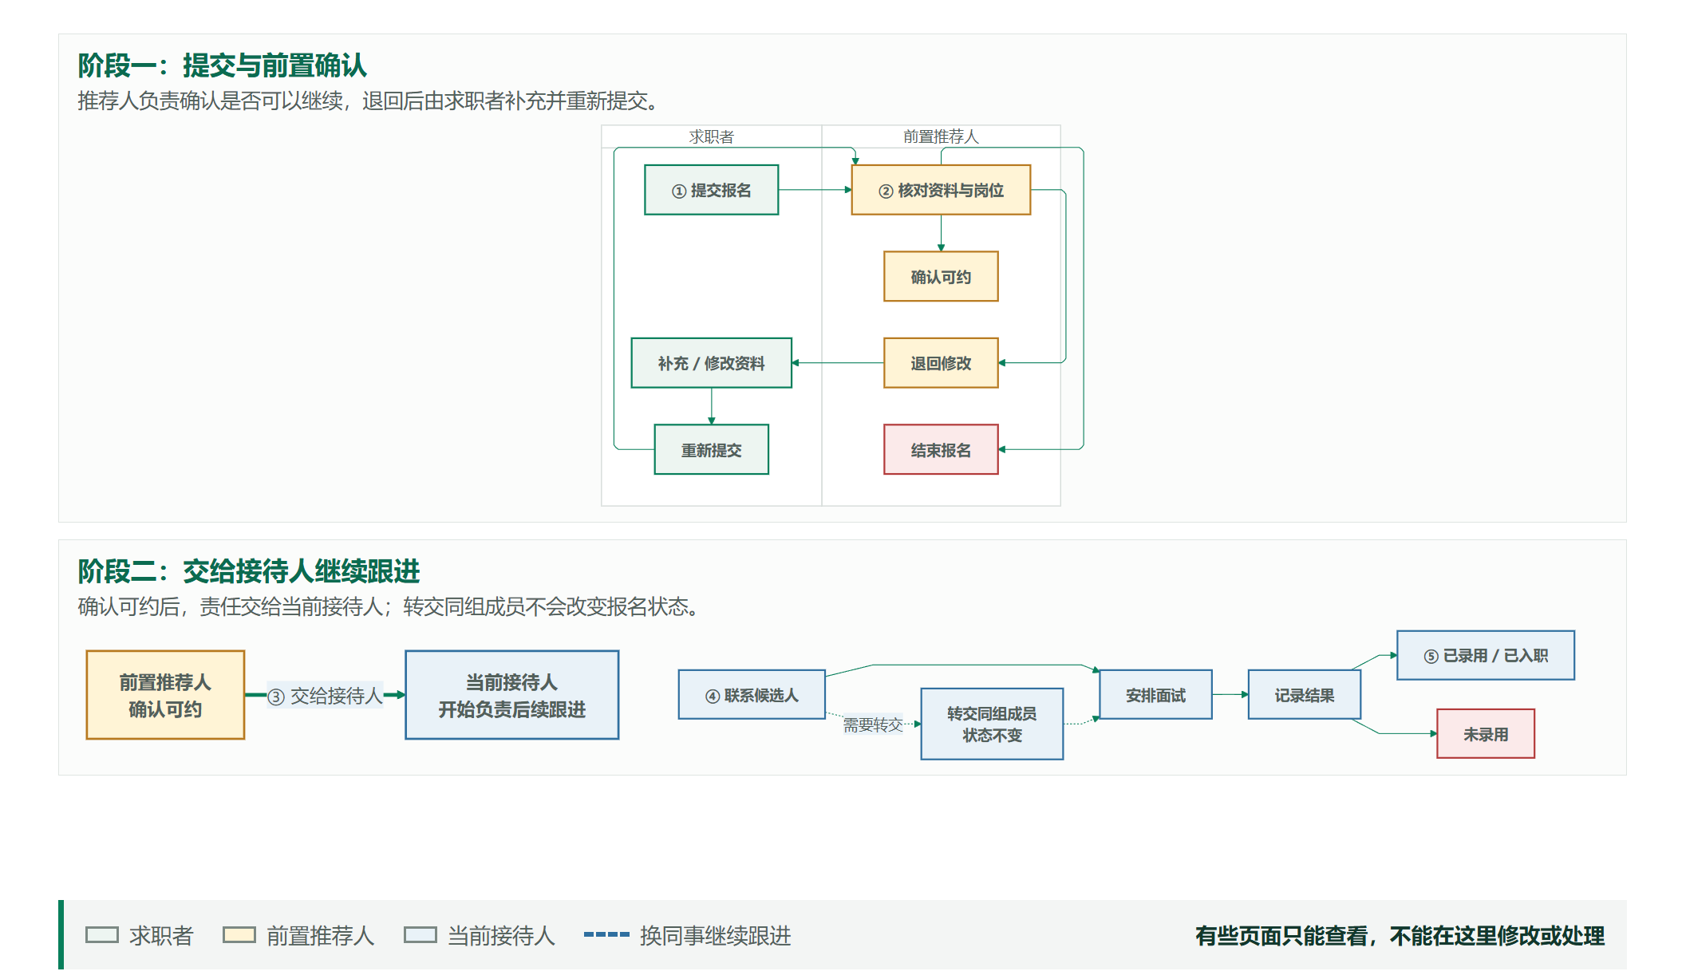This screenshot has height=979, width=1682.
Task: Select the 前置推荐人 确认可约 box
Action: coord(165,695)
